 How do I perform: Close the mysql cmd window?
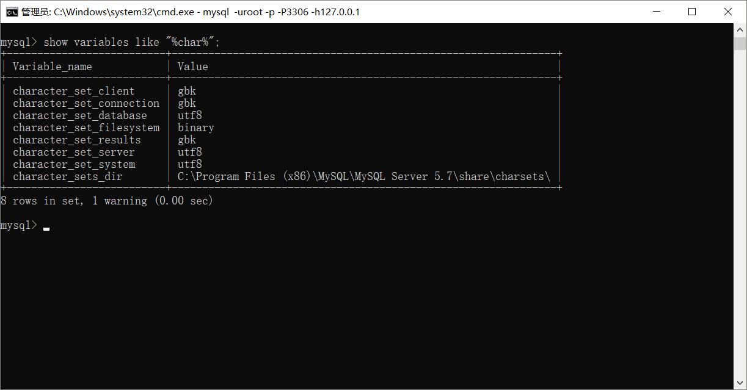tap(728, 12)
